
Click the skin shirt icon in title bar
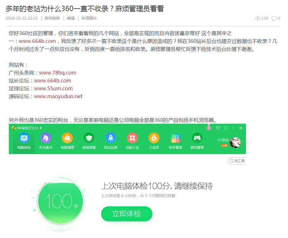(218, 128)
